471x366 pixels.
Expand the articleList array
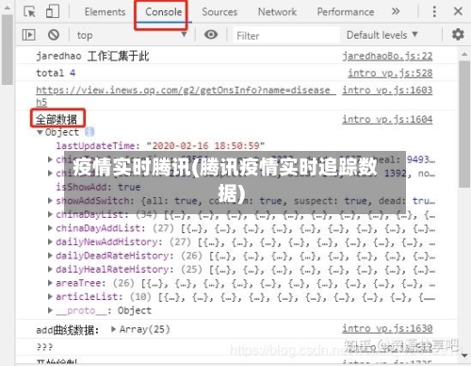coord(50,297)
